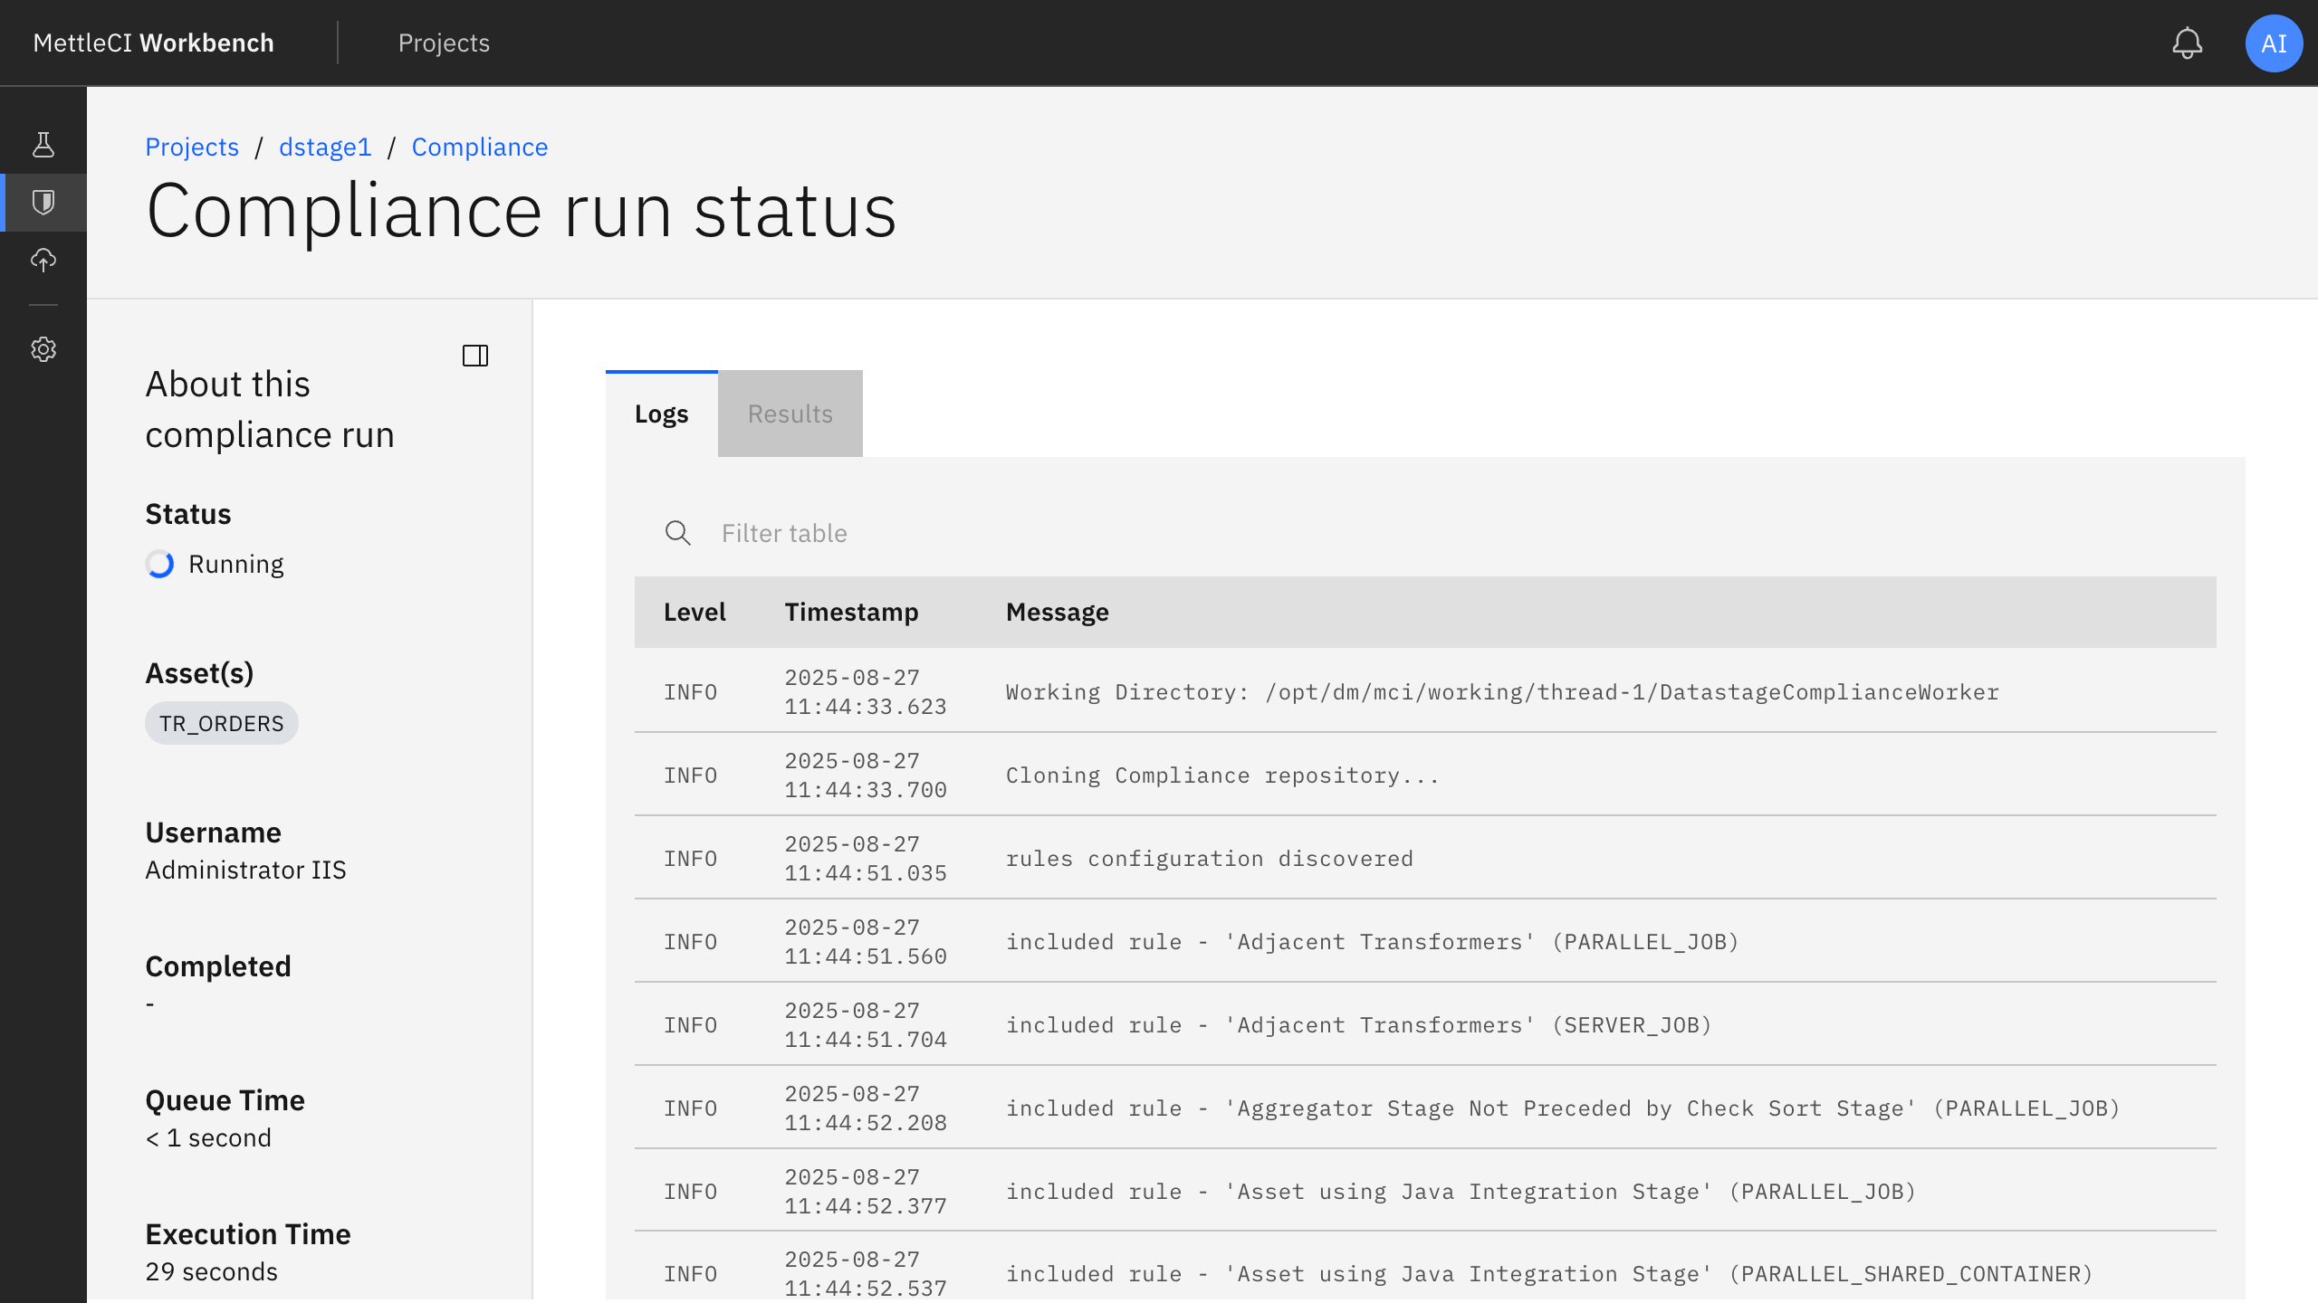Switch to the Results tab
The width and height of the screenshot is (2318, 1303).
pos(790,414)
